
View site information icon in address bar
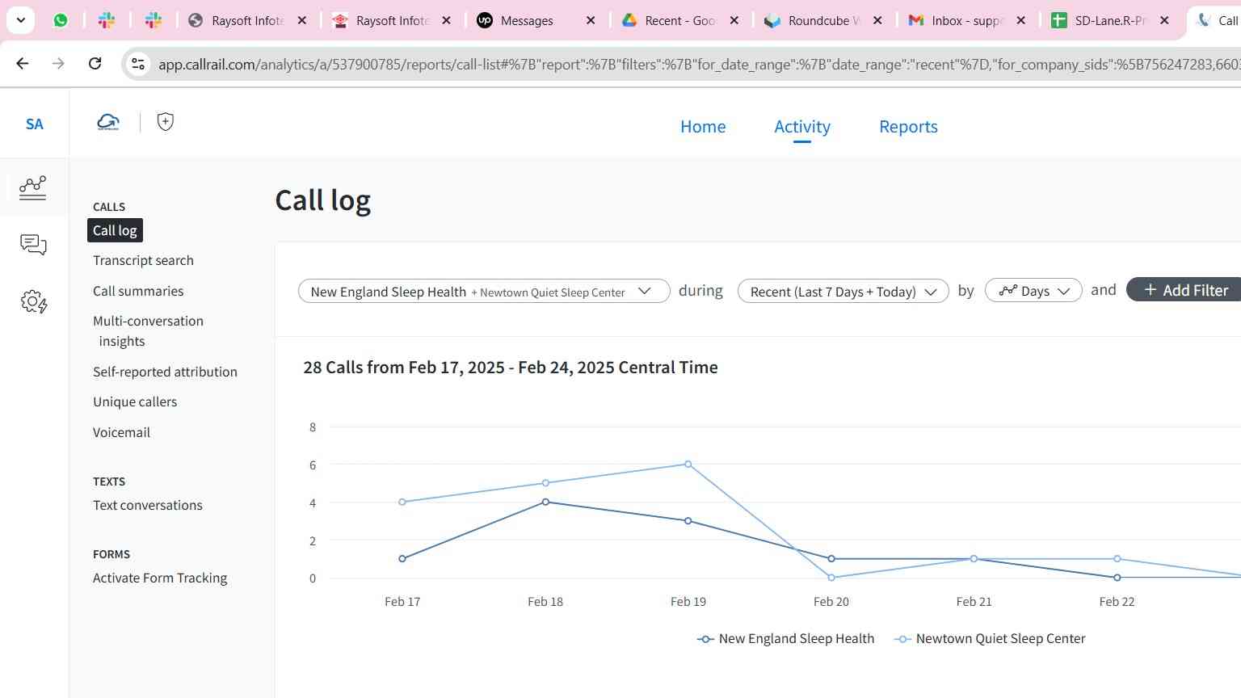click(138, 64)
